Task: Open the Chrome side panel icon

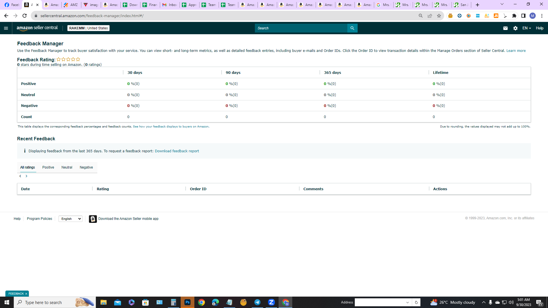Action: tap(523, 16)
